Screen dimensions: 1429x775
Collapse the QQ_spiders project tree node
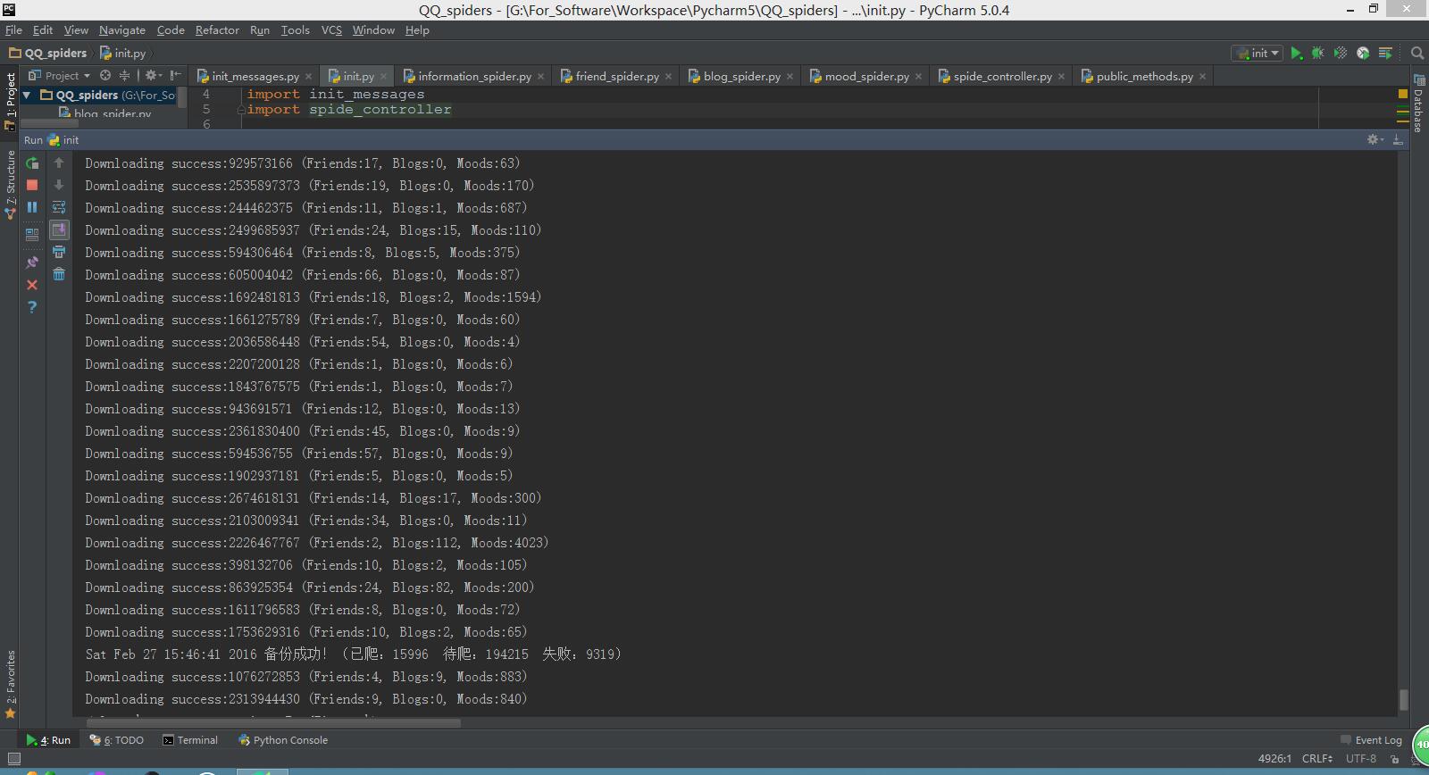[x=27, y=95]
